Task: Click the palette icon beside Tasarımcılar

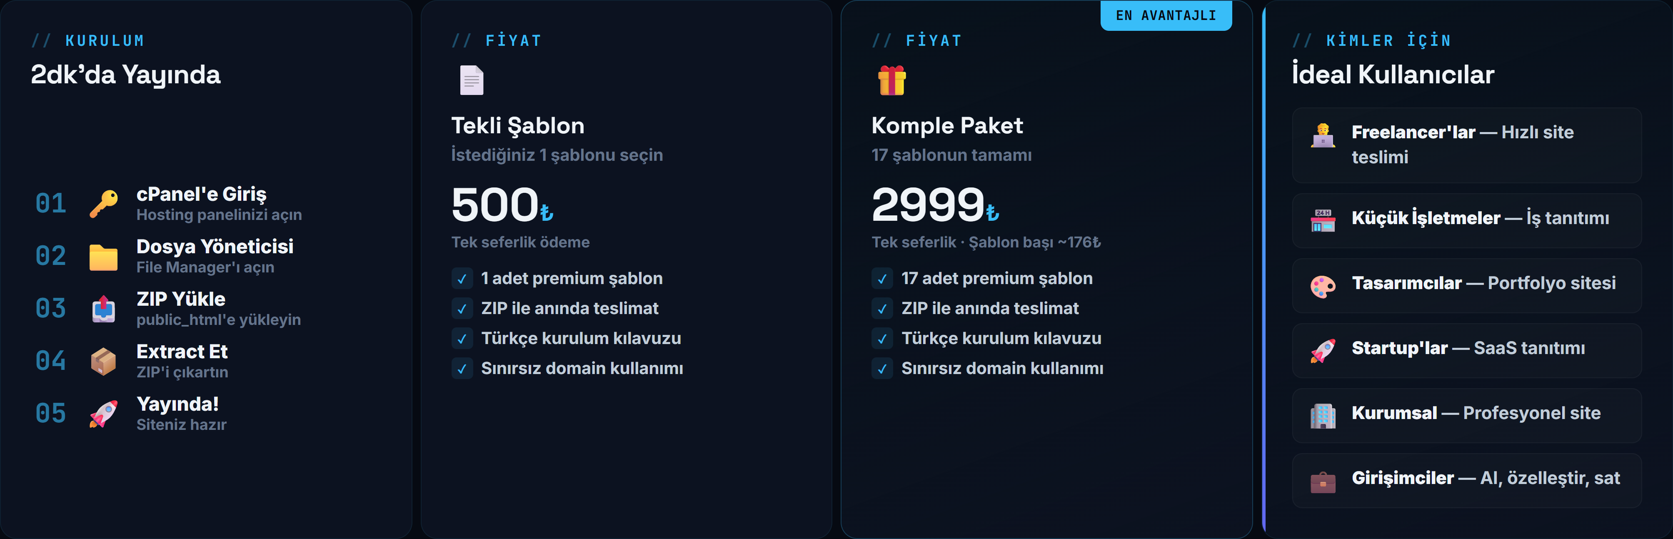Action: coord(1322,286)
